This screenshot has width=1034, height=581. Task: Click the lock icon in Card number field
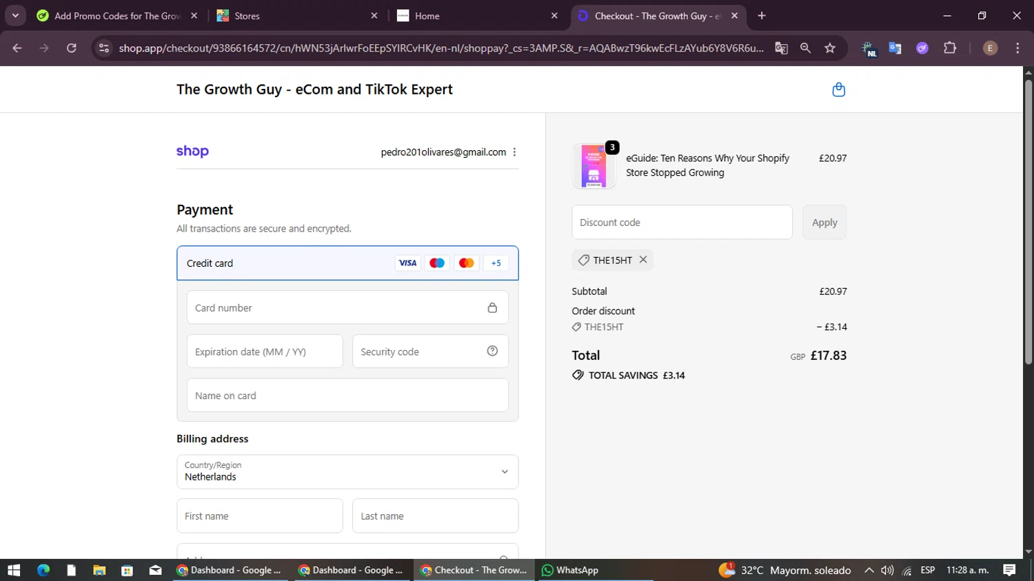point(492,307)
